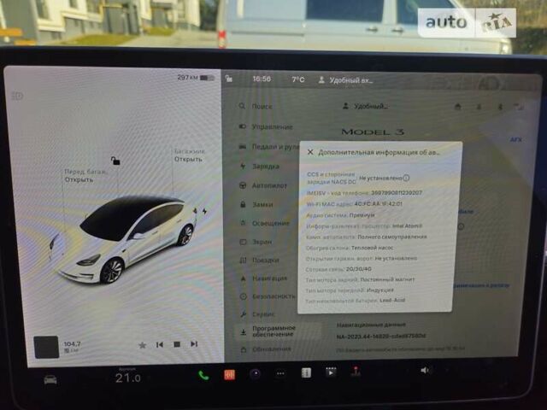Open the green Phone app
Viewport: 547px width, 410px height.
click(x=203, y=376)
